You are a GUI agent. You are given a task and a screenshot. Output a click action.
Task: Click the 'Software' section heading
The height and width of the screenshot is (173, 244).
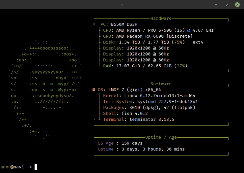coord(161,84)
